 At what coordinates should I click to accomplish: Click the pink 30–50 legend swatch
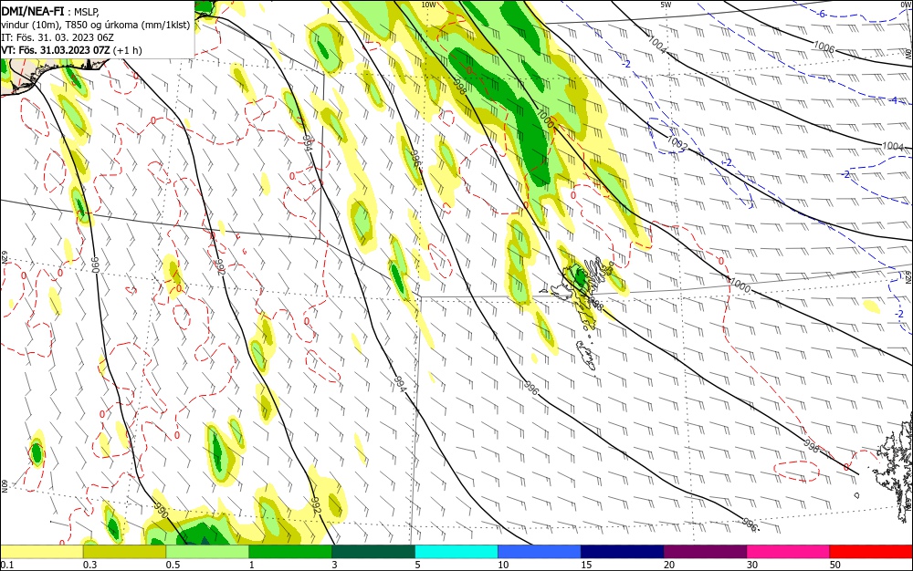[x=789, y=552]
